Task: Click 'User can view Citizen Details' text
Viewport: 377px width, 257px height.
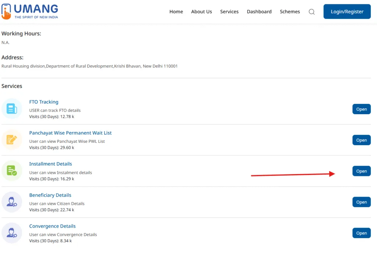Action: (57, 204)
